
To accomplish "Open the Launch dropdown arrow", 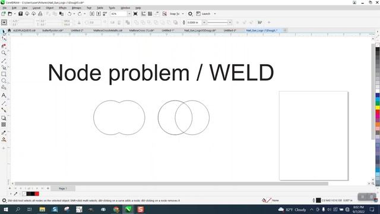I will [215, 14].
